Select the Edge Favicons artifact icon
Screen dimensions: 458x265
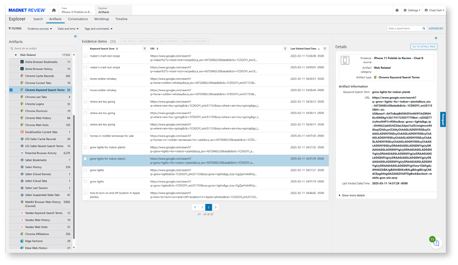coord(22,241)
